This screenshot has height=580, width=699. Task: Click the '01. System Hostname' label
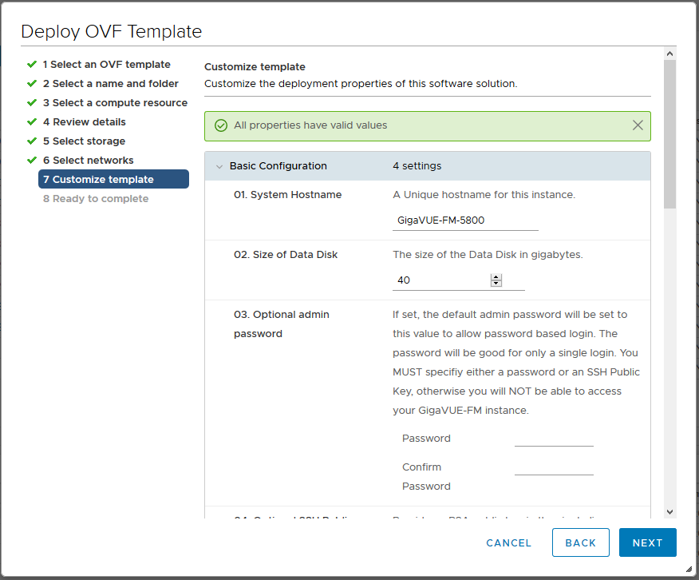coord(287,195)
